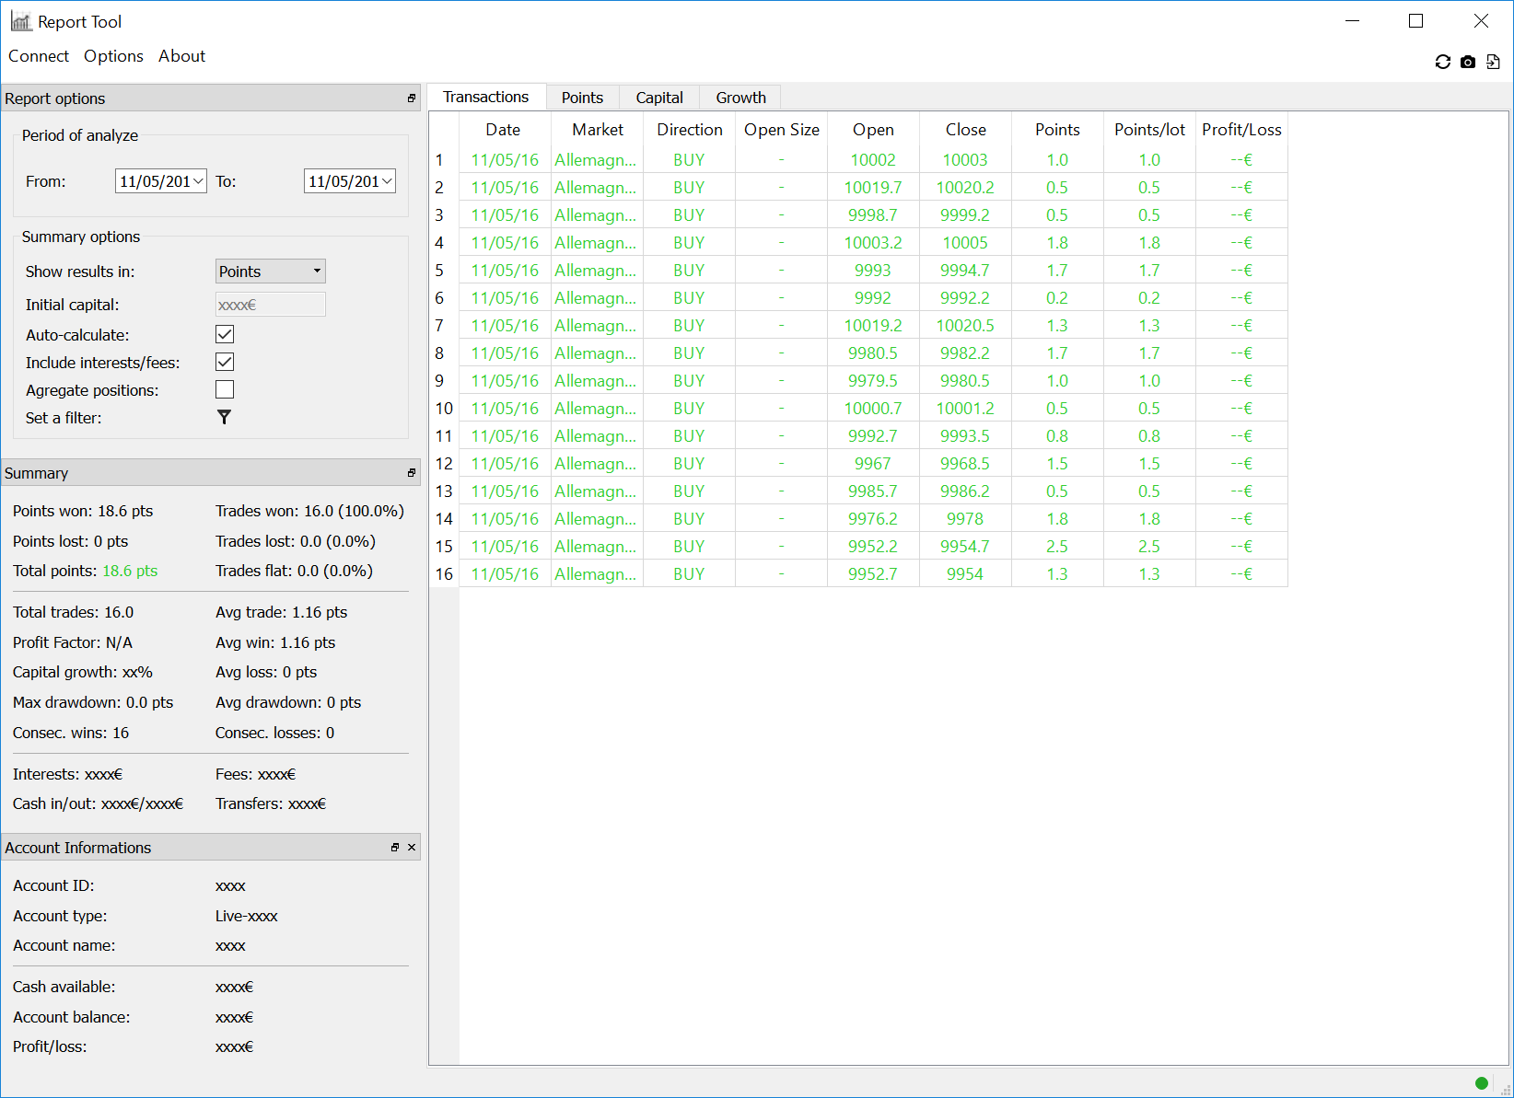
Task: Click Close cell with value 10020.2
Action: pos(965,188)
